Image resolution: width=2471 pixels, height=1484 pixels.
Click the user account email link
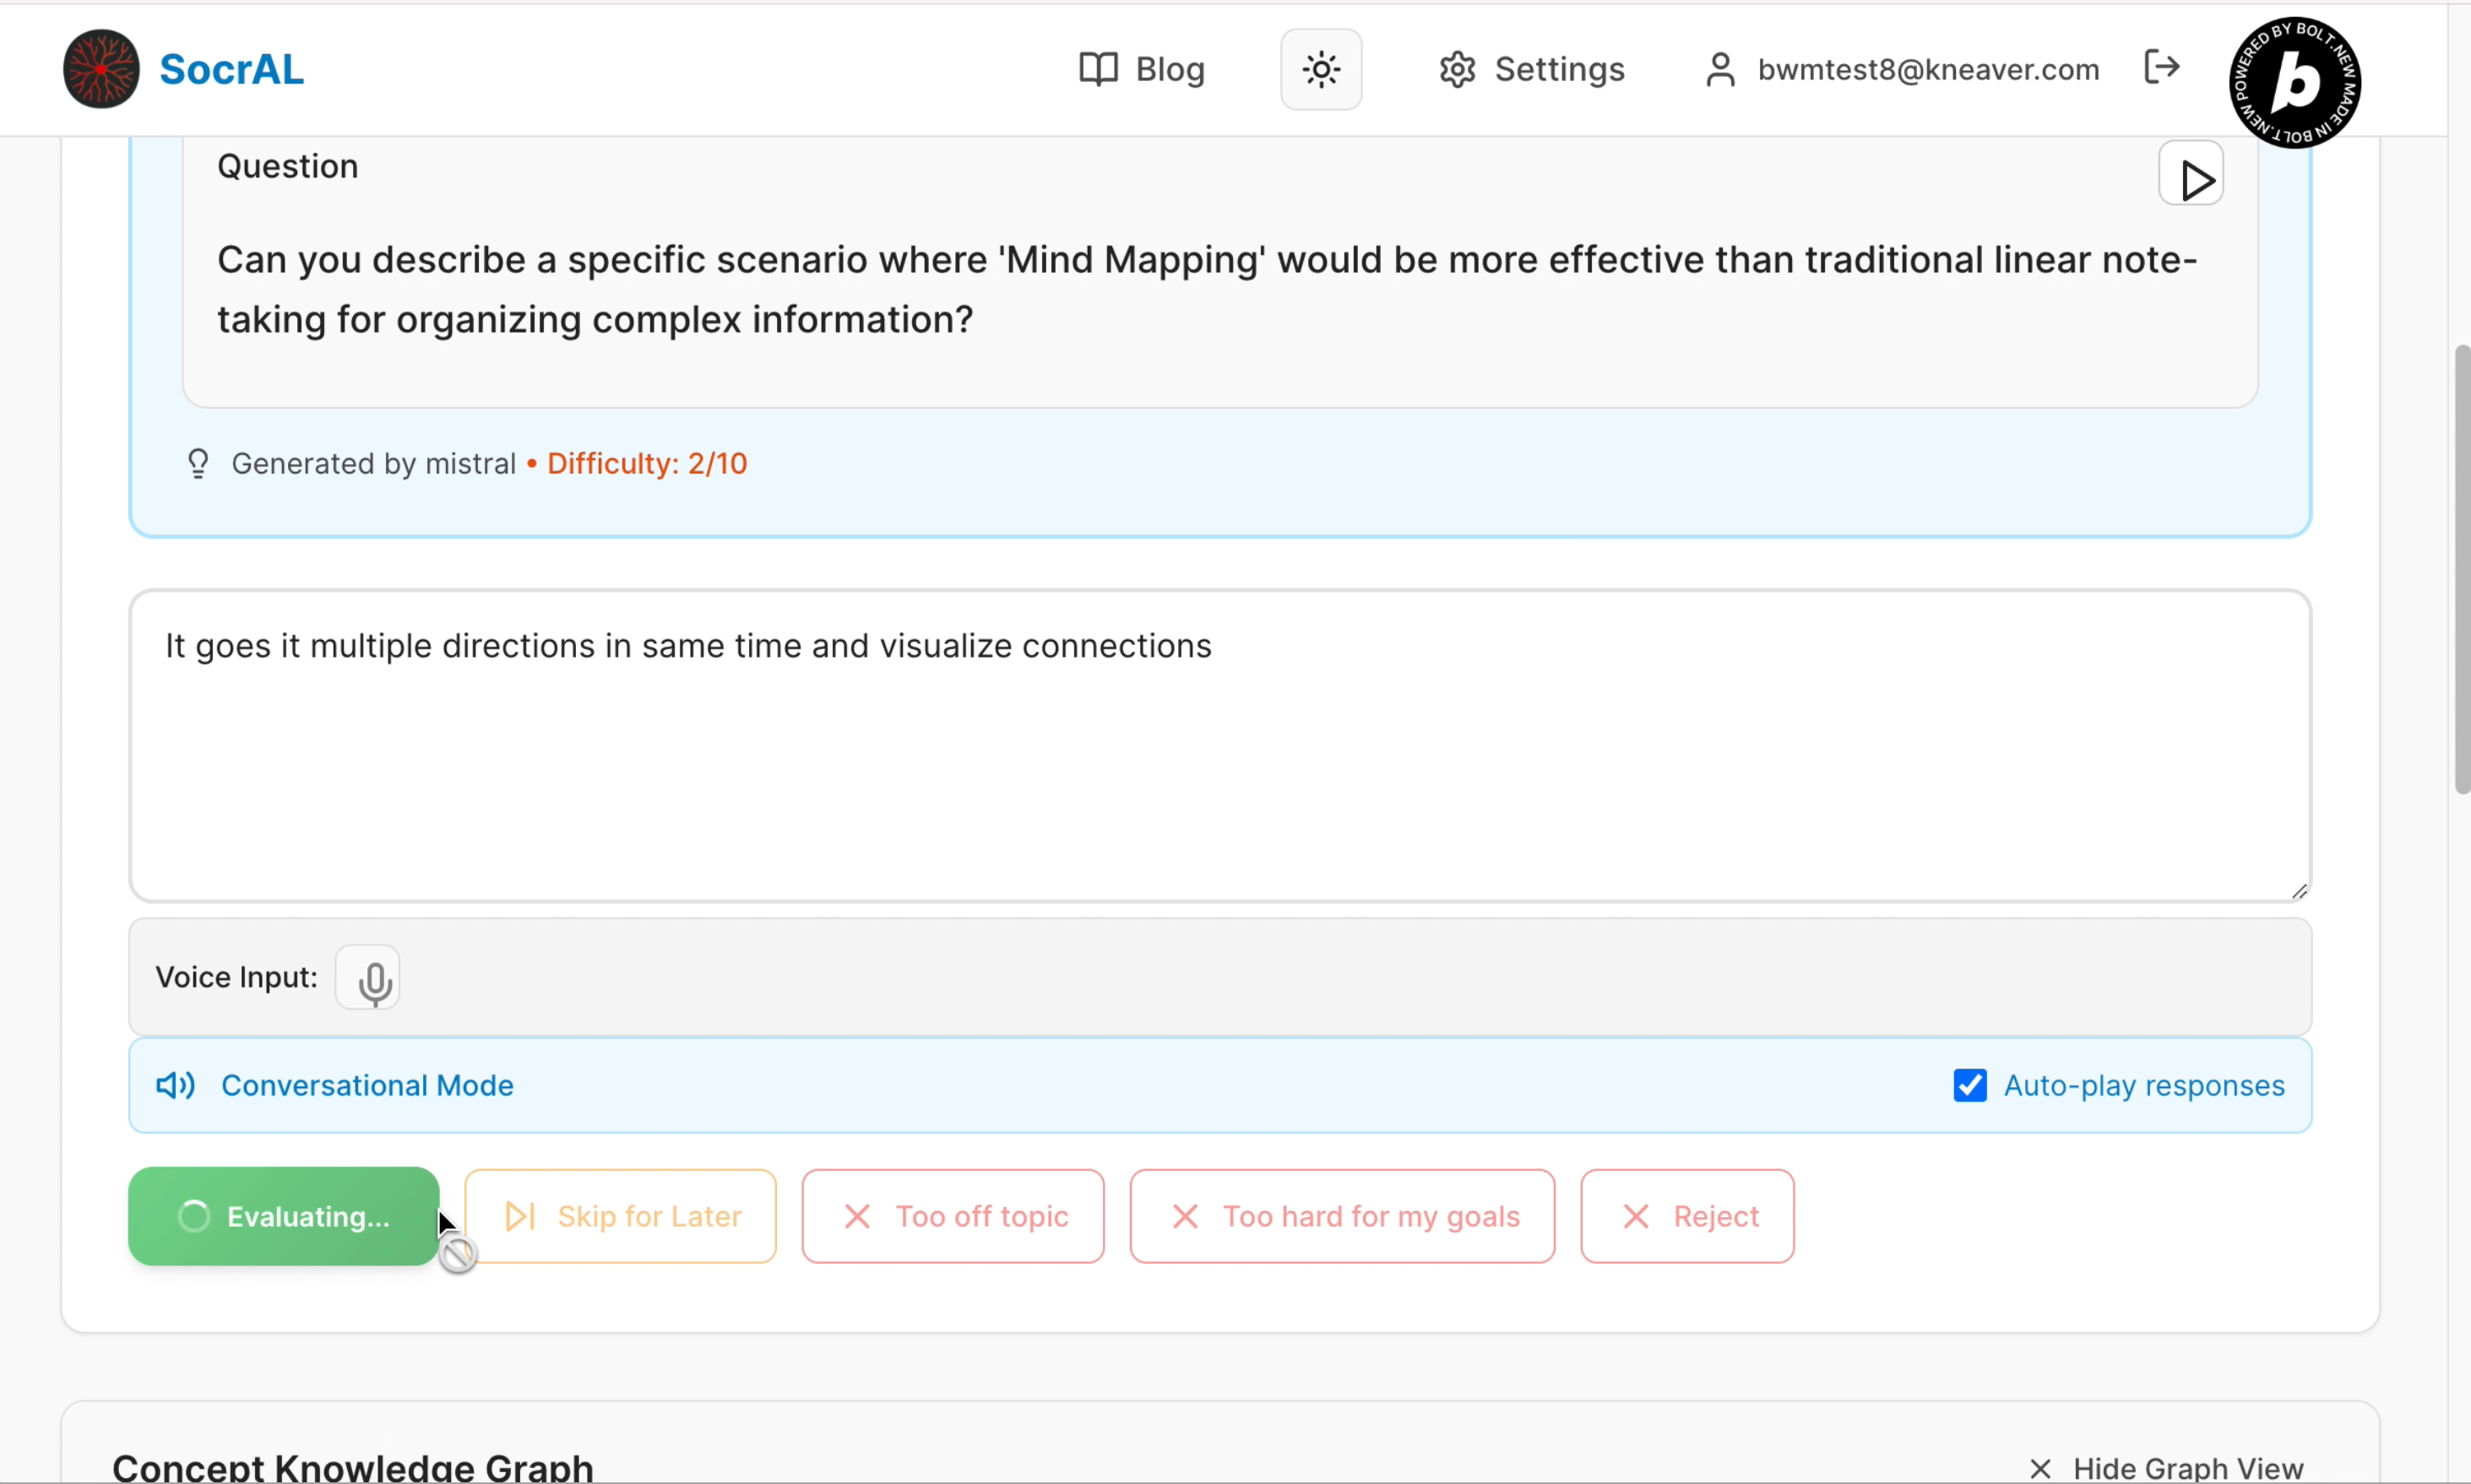click(1927, 69)
